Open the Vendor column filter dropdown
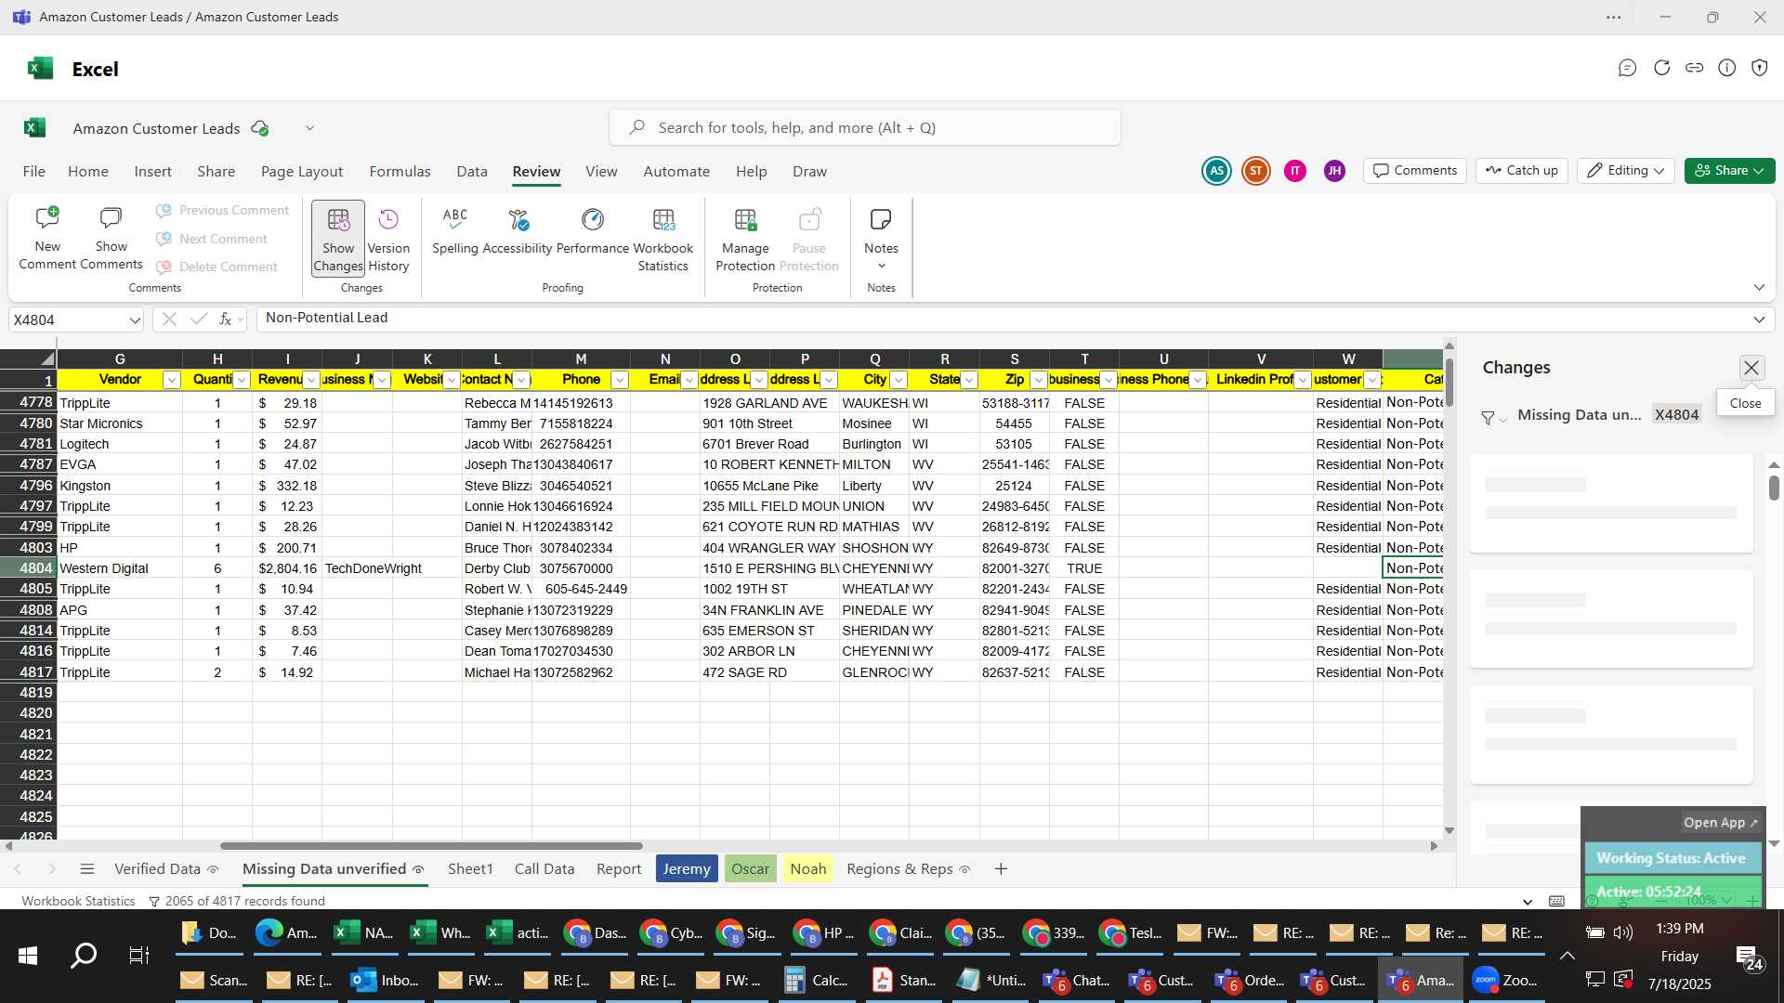1784x1003 pixels. (x=171, y=380)
